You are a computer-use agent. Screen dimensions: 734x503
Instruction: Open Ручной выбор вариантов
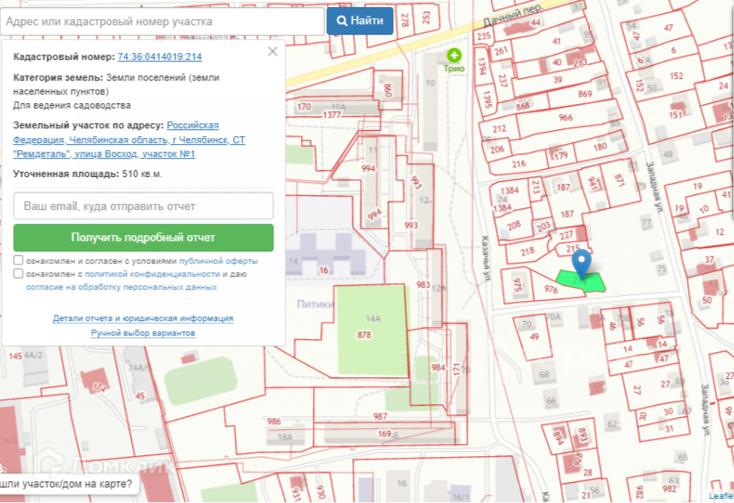pos(143,333)
